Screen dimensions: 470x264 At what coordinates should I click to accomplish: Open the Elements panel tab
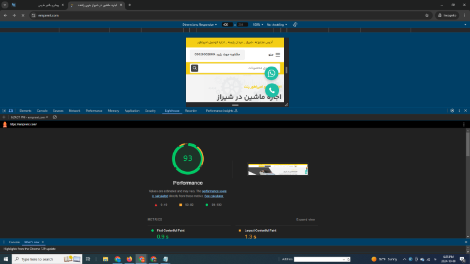[x=25, y=111]
